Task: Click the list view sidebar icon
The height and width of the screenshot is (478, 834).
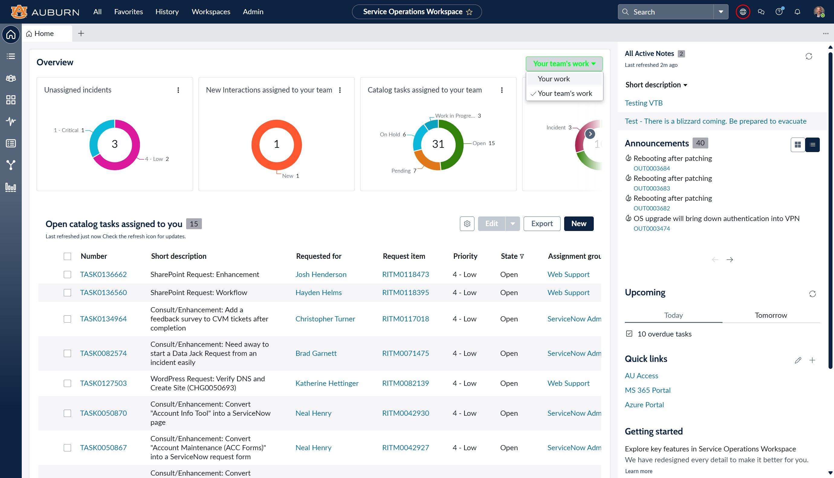Action: (11, 56)
